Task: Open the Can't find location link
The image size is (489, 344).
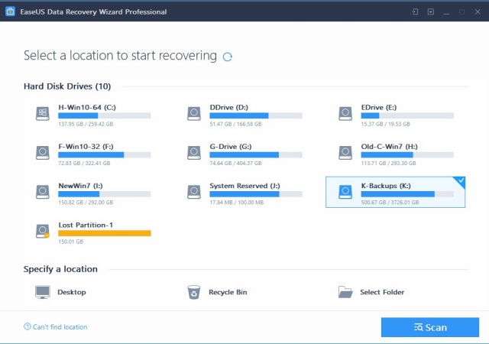Action: click(x=60, y=327)
